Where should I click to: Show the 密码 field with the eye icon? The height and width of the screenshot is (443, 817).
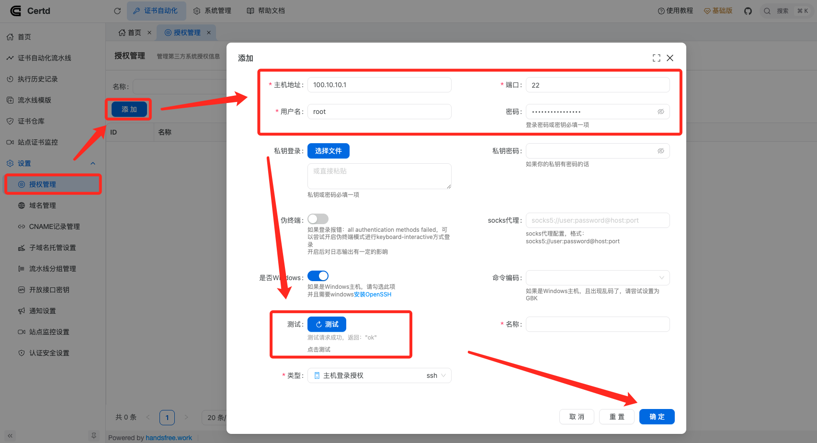coord(661,111)
